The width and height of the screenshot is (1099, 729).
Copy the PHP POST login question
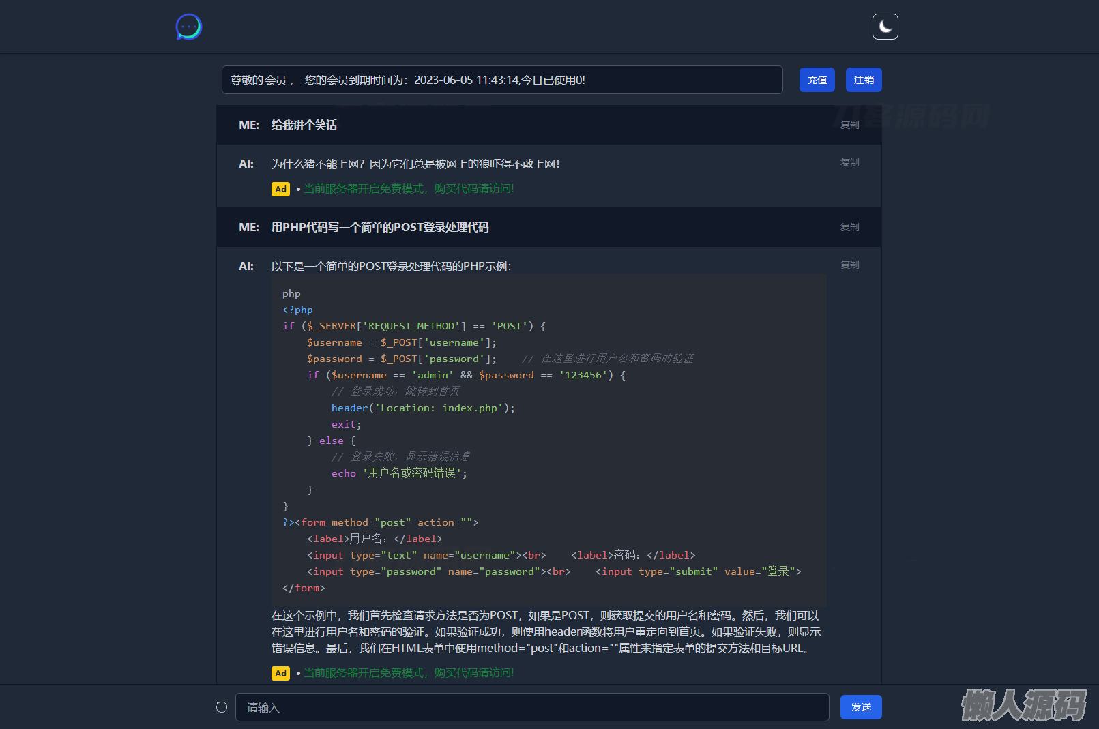[x=849, y=227]
